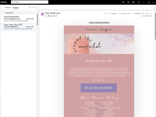
Task: Switch to the Relevant tab
Action: click(8, 8)
